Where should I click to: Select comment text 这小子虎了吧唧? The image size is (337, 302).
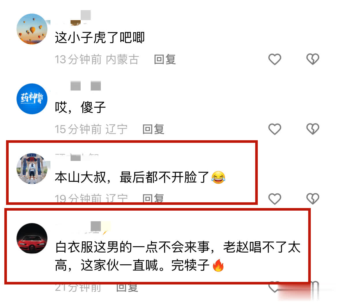pyautogui.click(x=100, y=38)
